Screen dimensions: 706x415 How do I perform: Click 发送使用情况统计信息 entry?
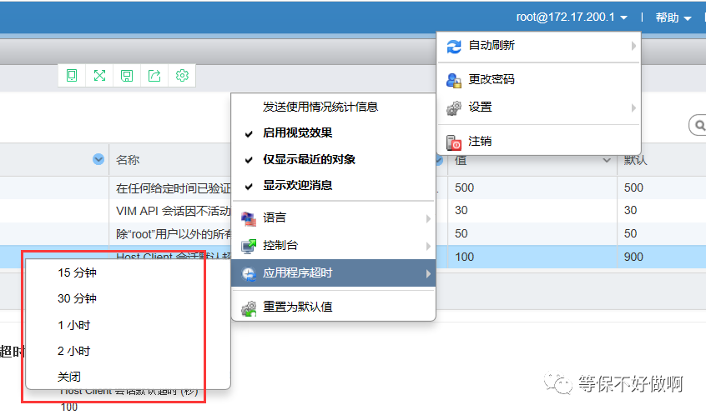pyautogui.click(x=320, y=107)
